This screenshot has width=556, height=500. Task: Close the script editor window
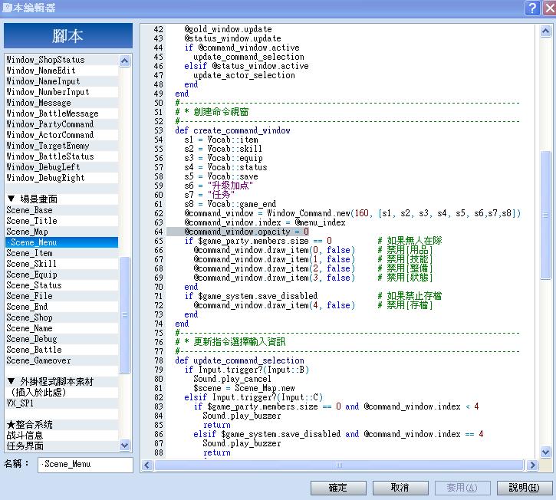[x=549, y=8]
